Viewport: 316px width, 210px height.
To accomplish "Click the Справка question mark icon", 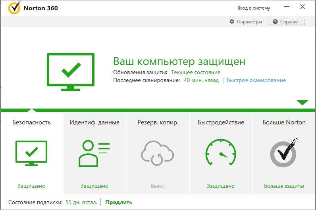I will (275, 21).
